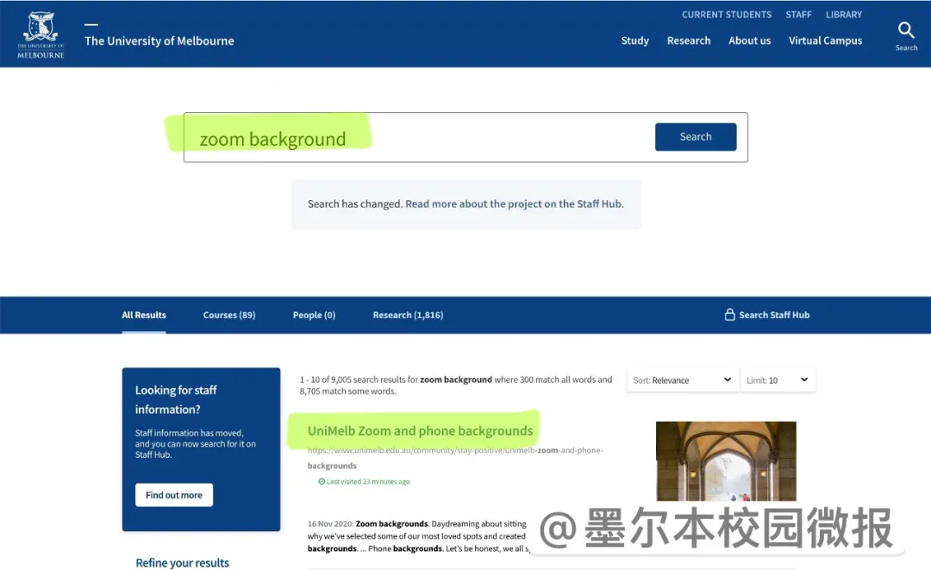Open the Staff Hub project read more link

(x=514, y=204)
